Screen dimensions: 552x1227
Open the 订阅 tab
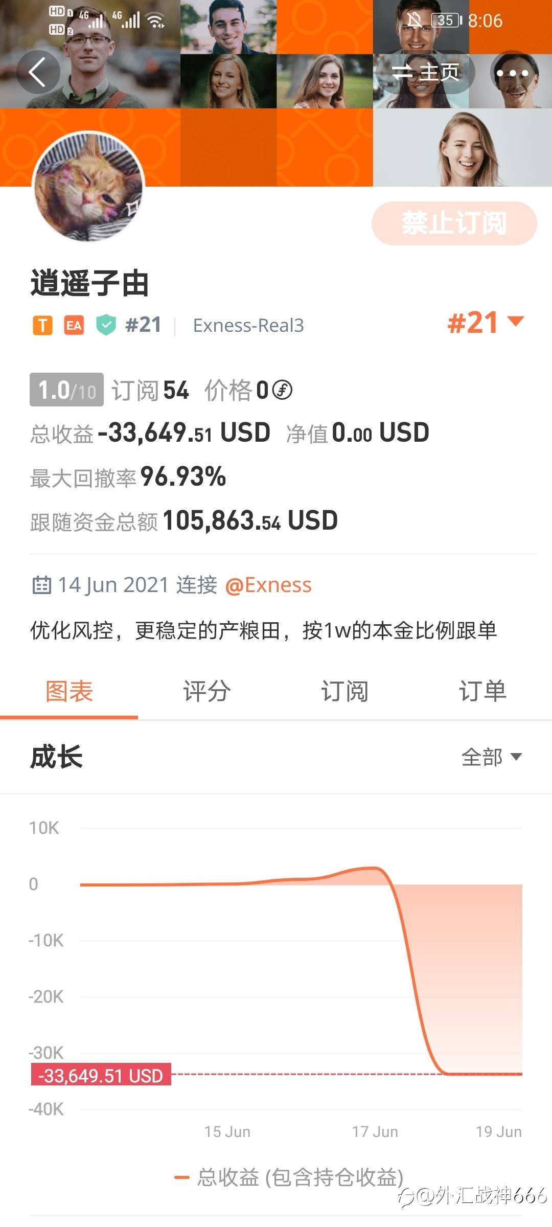click(x=345, y=692)
